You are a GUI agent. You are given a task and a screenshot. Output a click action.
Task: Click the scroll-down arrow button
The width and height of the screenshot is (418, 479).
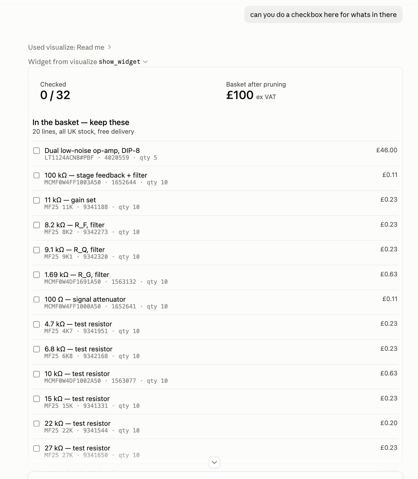tap(214, 462)
